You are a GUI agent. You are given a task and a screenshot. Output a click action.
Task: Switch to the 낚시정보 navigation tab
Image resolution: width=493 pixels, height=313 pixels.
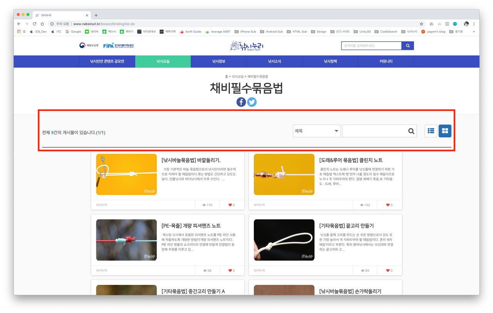click(218, 61)
